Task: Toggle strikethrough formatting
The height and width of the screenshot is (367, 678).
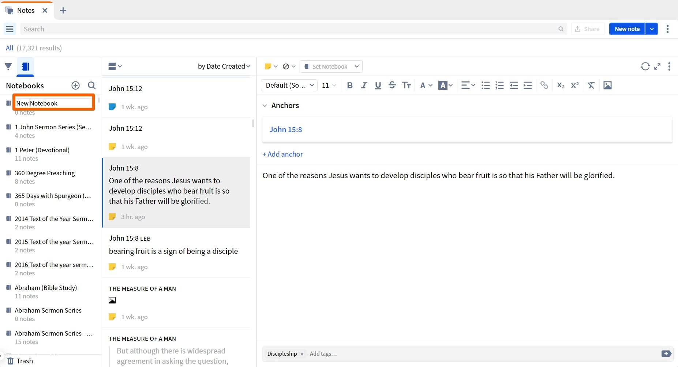Action: [x=392, y=85]
